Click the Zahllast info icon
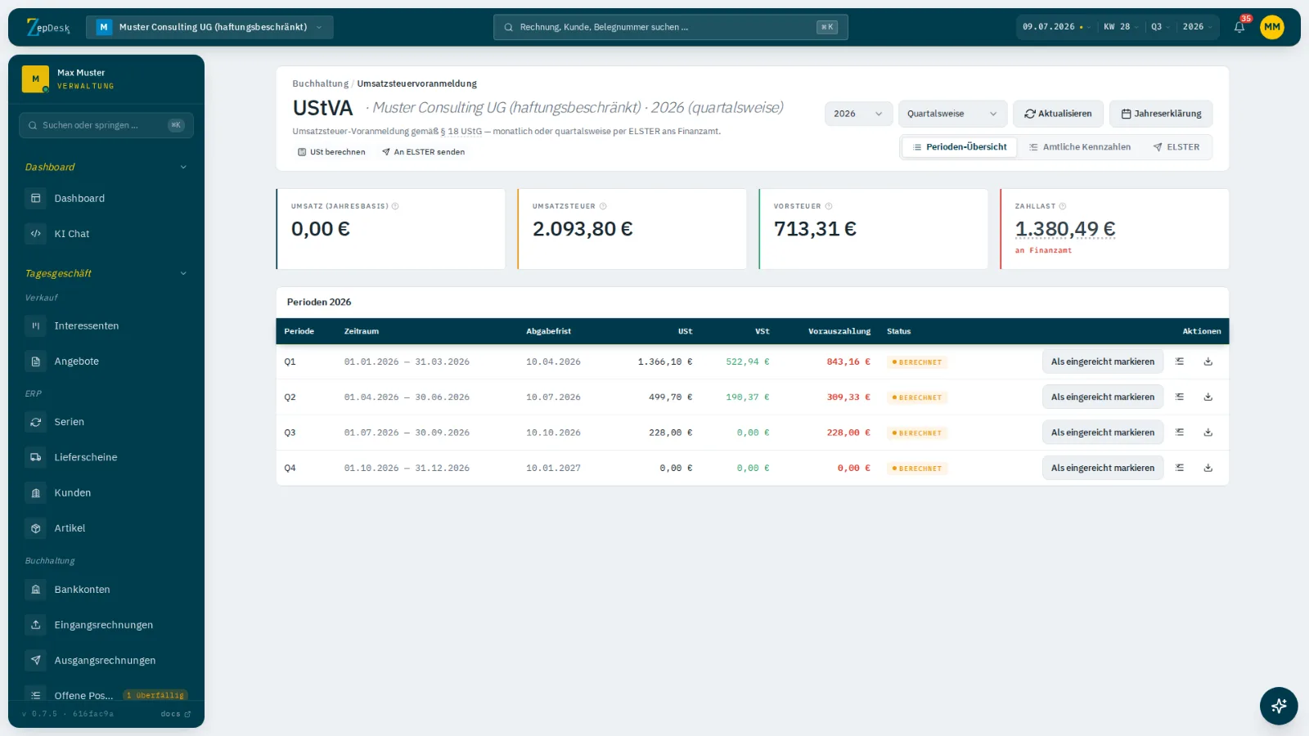Screen dimensions: 1309x736 click(x=1063, y=206)
